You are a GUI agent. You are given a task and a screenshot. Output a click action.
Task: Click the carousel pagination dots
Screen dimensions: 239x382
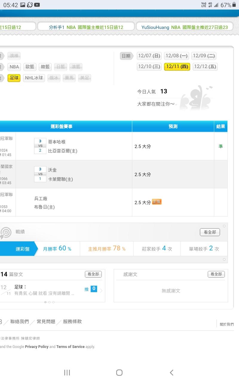(x=49, y=302)
